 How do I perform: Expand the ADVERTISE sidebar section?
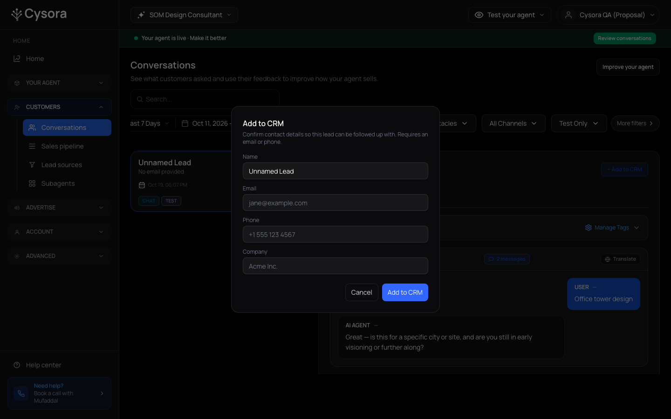pos(59,208)
